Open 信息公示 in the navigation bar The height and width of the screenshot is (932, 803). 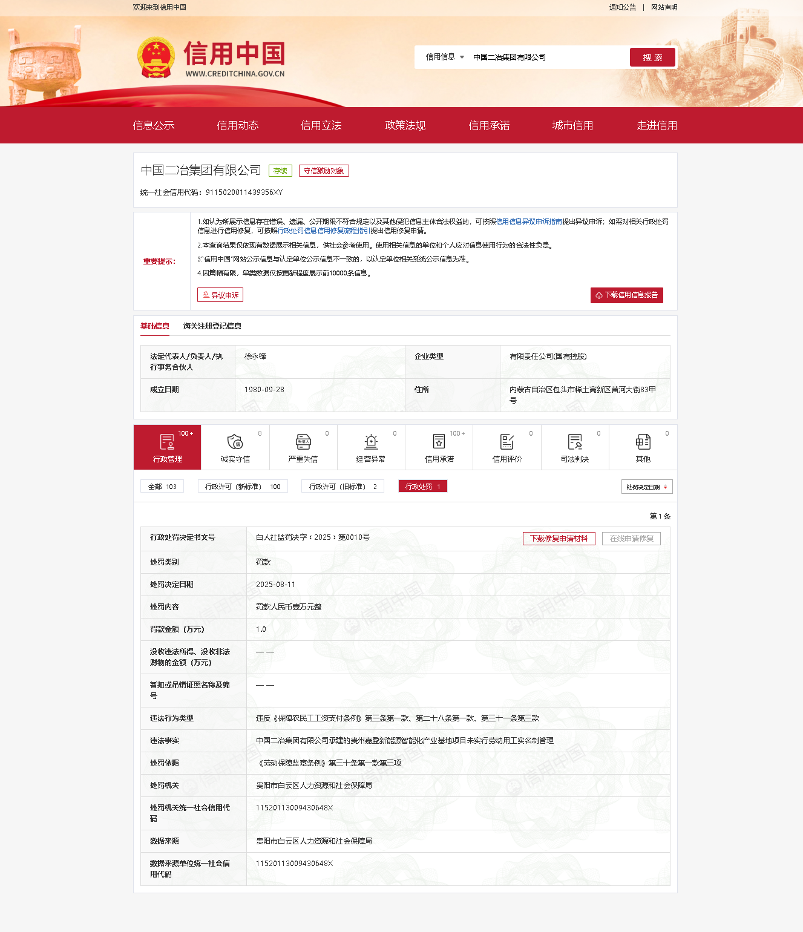click(154, 125)
